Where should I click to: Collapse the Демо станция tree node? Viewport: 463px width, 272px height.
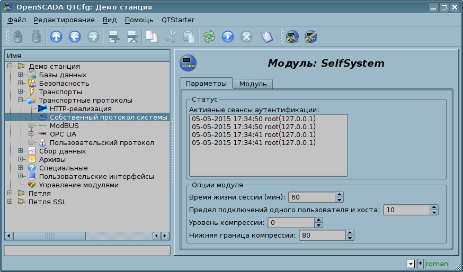click(10, 66)
